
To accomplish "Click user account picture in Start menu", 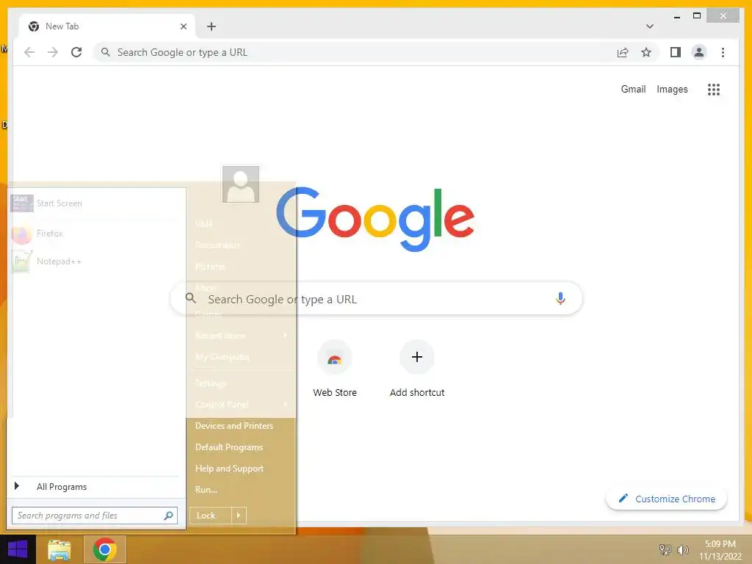I will pyautogui.click(x=241, y=184).
